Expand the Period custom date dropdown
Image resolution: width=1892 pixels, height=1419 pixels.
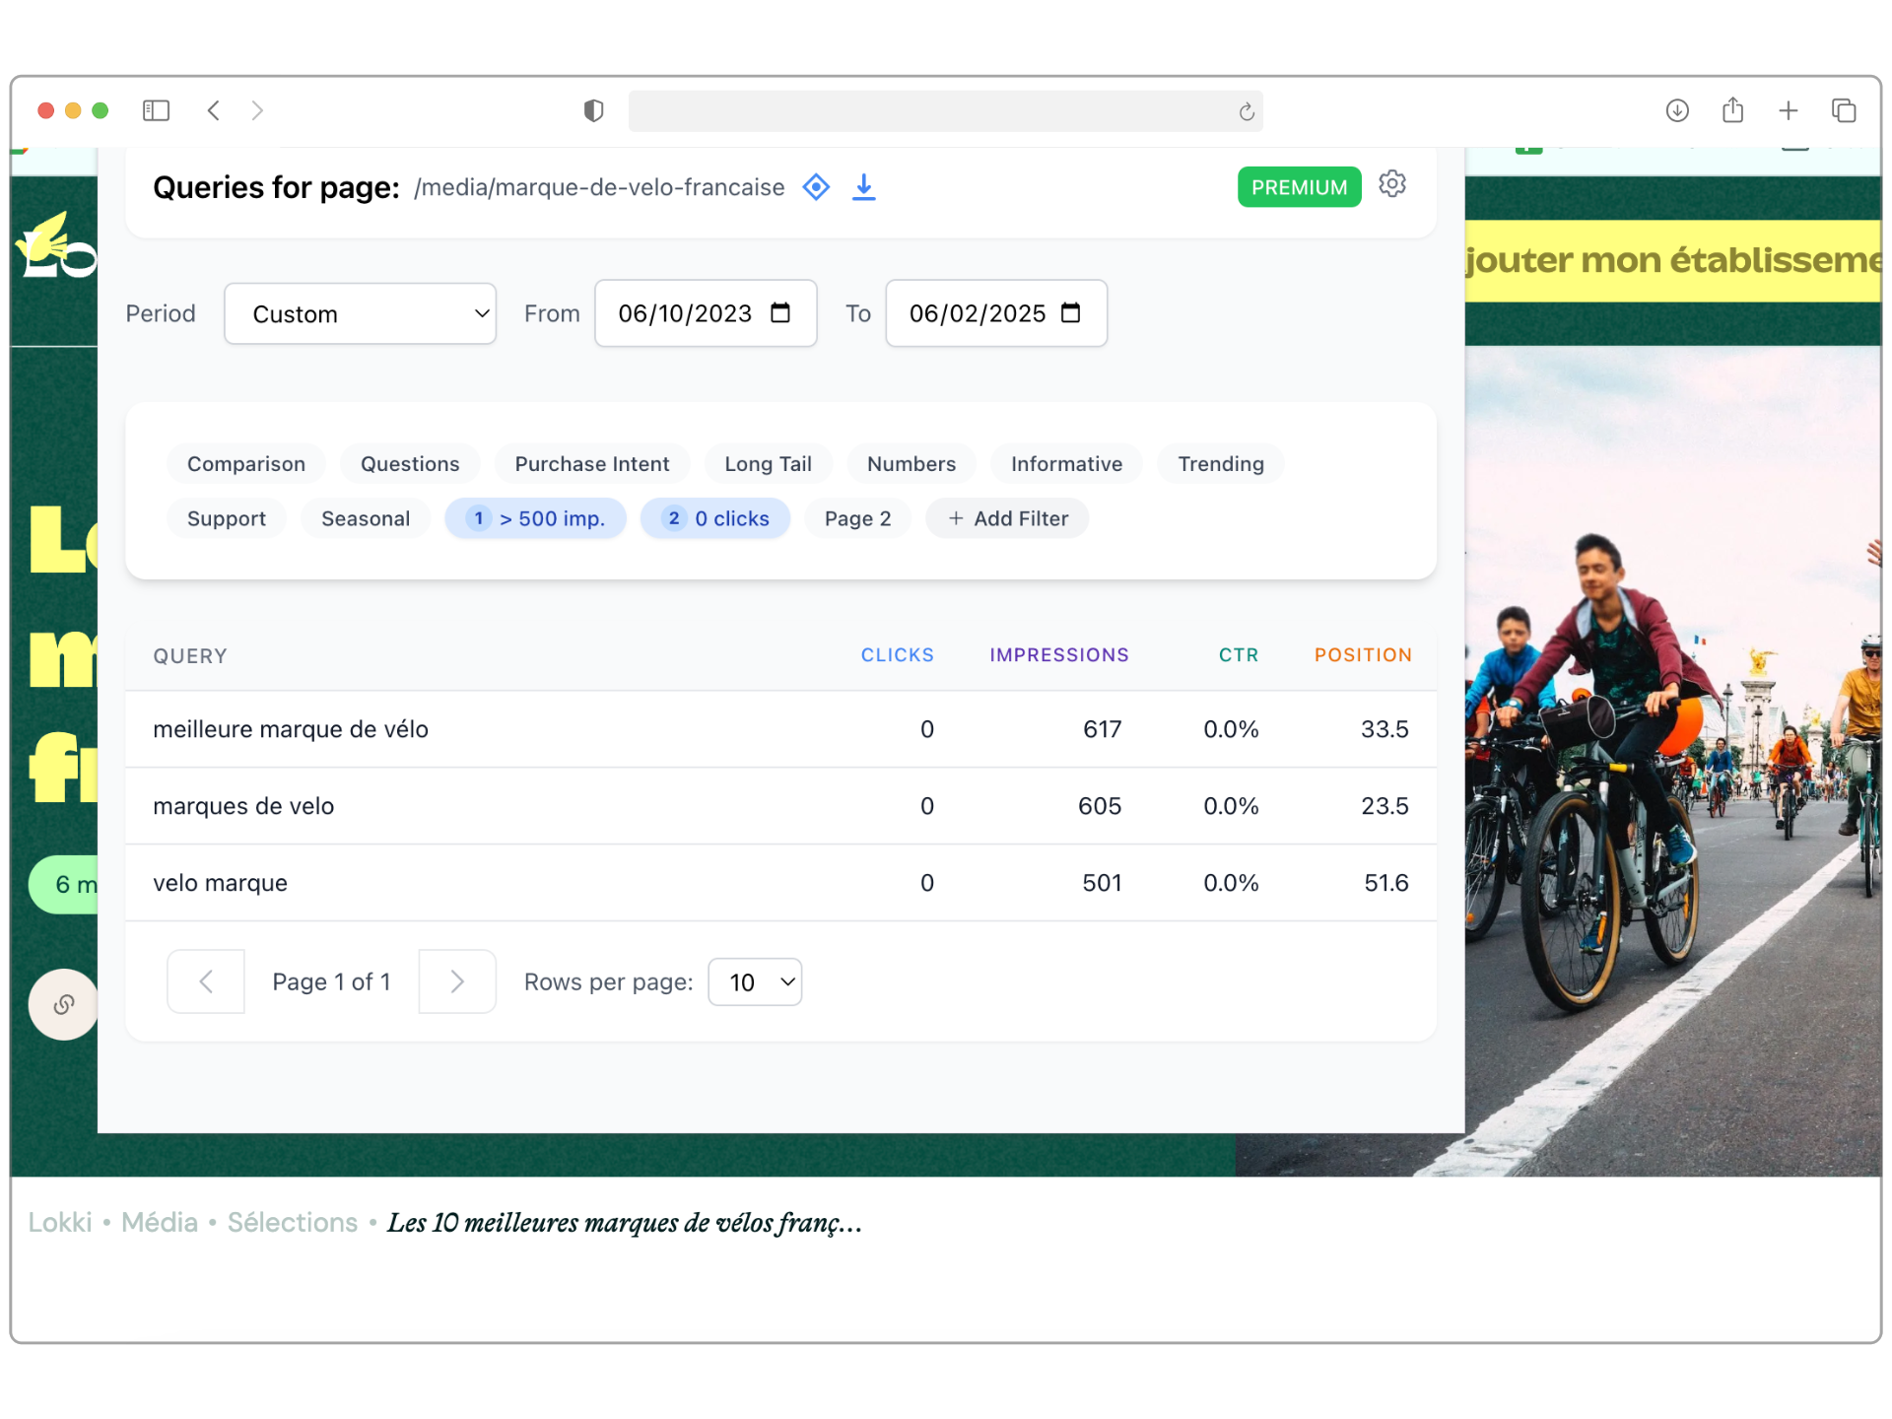point(364,311)
